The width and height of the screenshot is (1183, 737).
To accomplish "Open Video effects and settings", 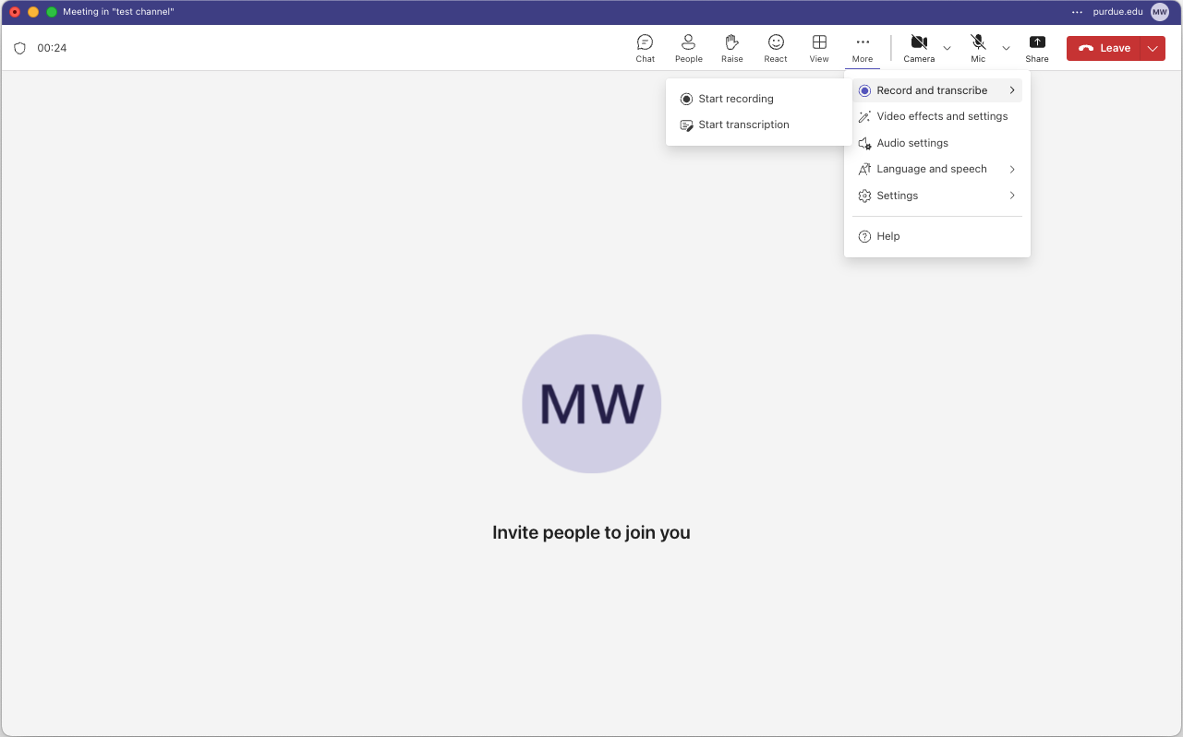I will (x=942, y=116).
